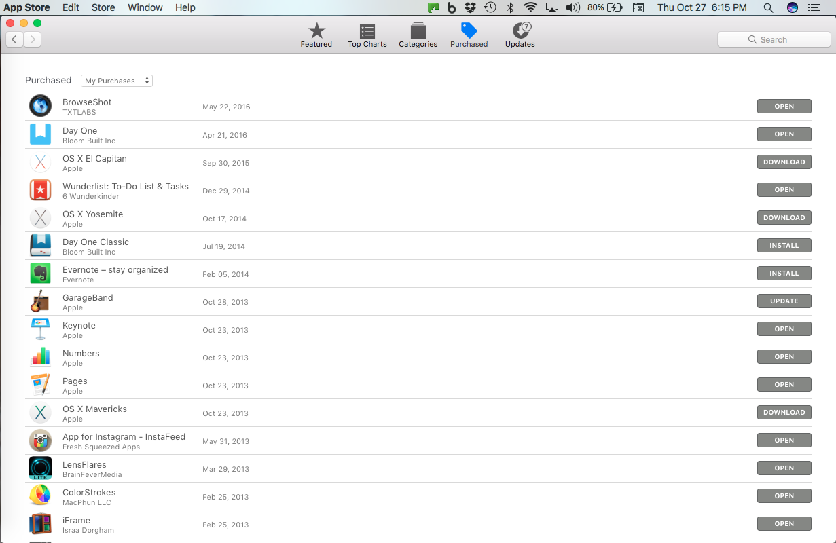Download OS X Mavericks
This screenshot has height=543, width=836.
tap(784, 412)
